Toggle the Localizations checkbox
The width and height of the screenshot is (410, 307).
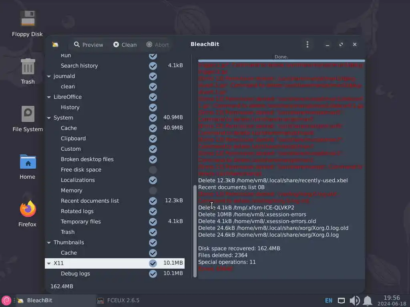pyautogui.click(x=153, y=180)
